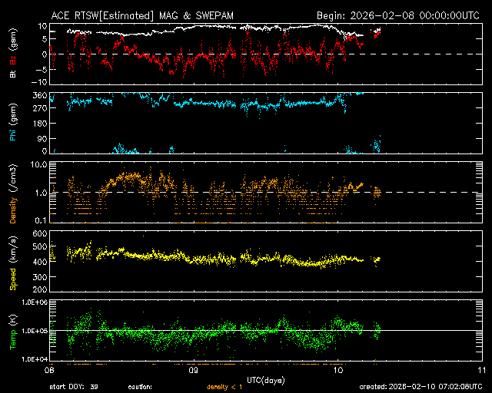Click the start DOY: 39 text
The height and width of the screenshot is (393, 492).
coord(74,387)
